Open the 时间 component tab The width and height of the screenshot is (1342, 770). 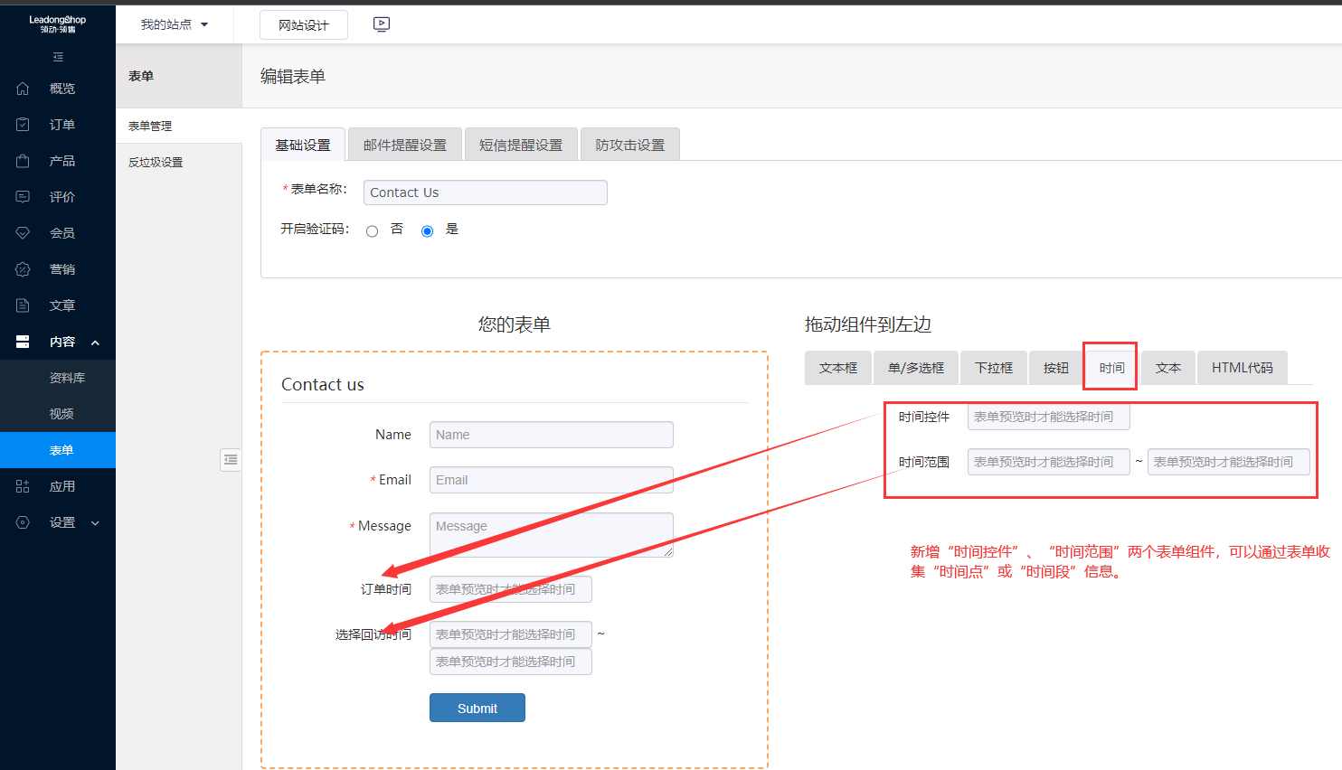click(1111, 368)
